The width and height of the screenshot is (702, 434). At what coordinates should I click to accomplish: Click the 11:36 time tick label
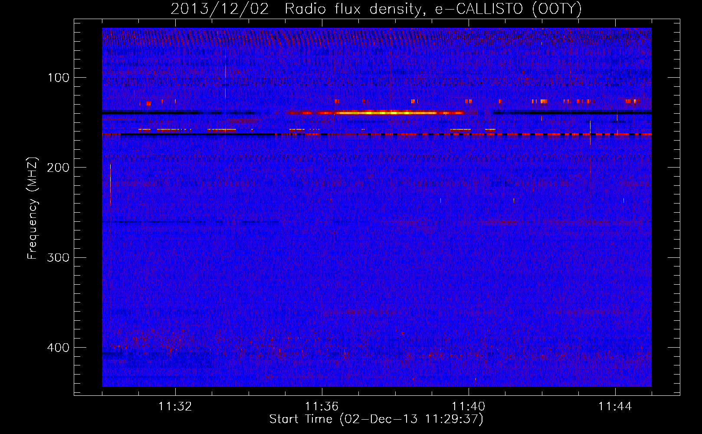(322, 407)
